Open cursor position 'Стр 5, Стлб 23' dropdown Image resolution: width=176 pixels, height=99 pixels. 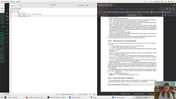(85, 94)
